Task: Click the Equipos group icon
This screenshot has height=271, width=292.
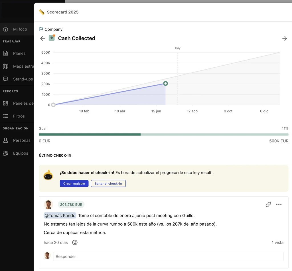Action: [x=6, y=153]
